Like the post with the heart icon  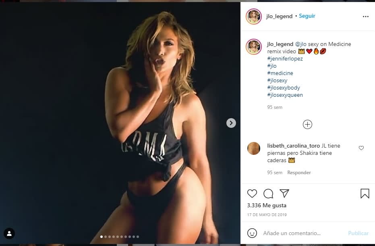(x=252, y=194)
